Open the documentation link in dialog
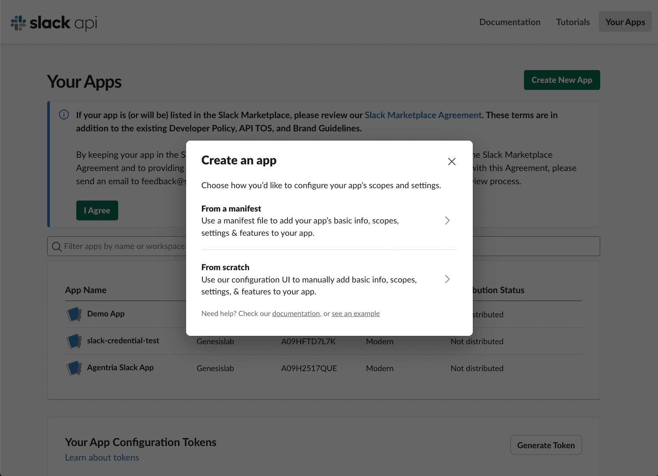 tap(296, 313)
